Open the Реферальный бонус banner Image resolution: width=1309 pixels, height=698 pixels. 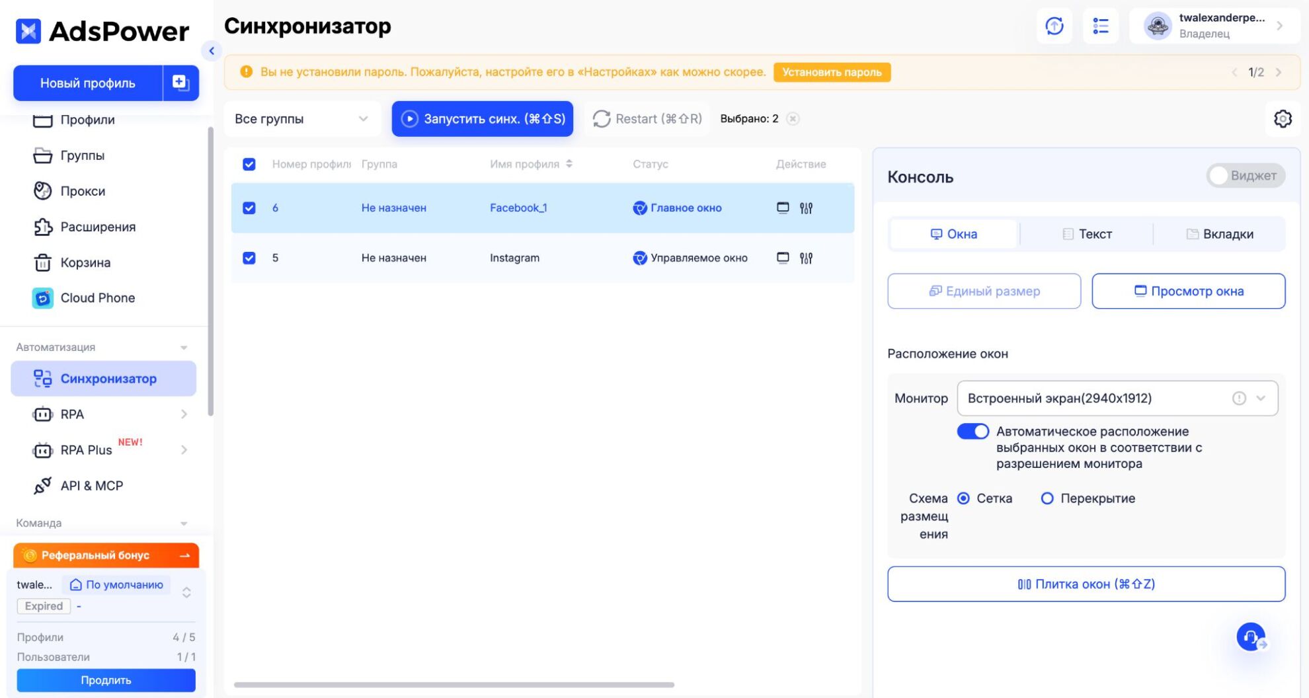[106, 555]
